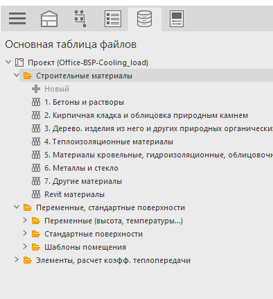Open 1. Бетоны и растворы
Image resolution: width=273 pixels, height=299 pixels.
point(84,102)
